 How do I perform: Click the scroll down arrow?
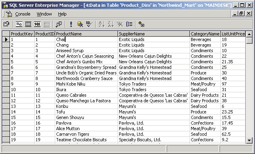click(249, 140)
